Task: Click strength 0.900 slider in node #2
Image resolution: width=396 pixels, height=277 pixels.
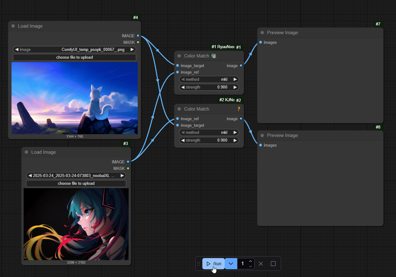Action: pyautogui.click(x=209, y=140)
